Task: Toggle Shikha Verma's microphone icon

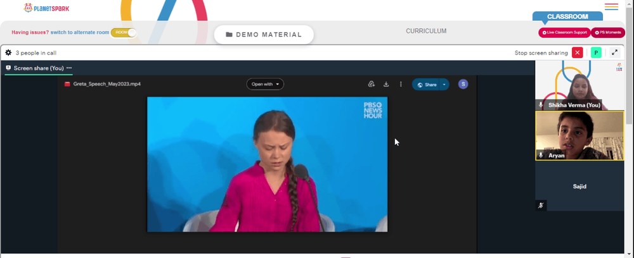Action: [x=541, y=105]
